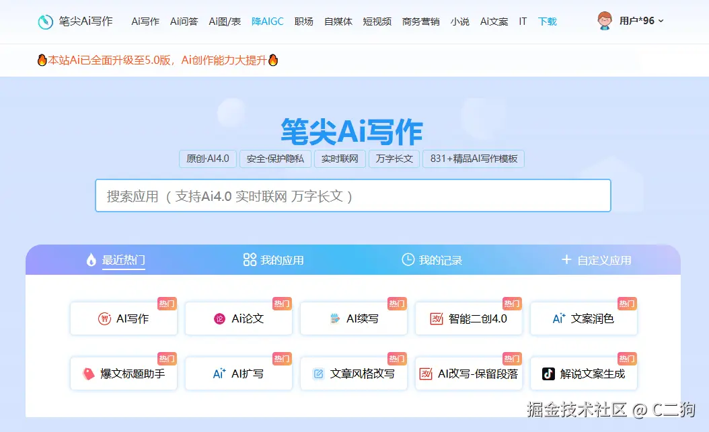Click the 热门 badge on 文案润色 card
709x432 pixels.
coord(627,304)
